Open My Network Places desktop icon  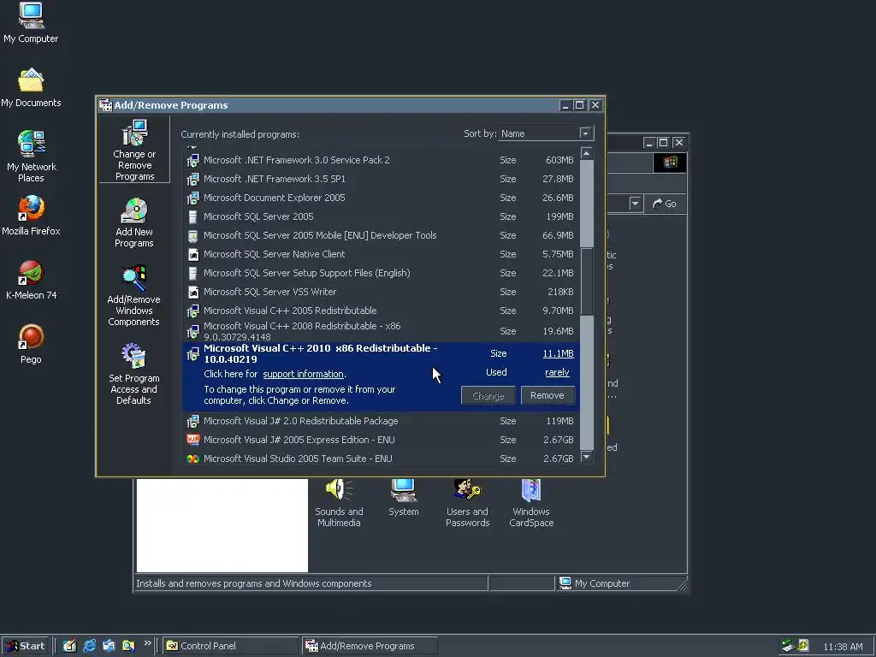coord(31,156)
